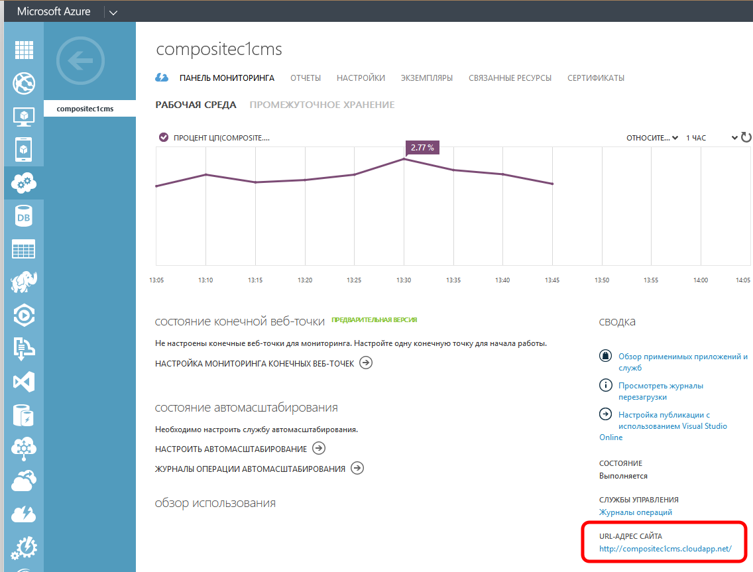Refresh the monitoring chart
Viewport: 753px width, 572px height.
click(746, 137)
